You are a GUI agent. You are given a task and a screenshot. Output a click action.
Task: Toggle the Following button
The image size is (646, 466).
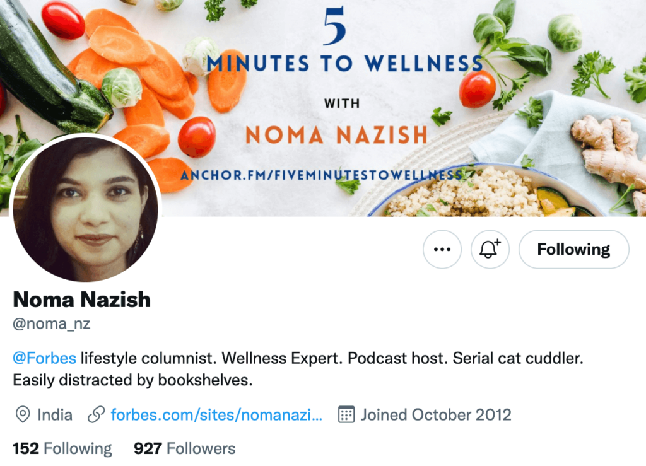574,249
